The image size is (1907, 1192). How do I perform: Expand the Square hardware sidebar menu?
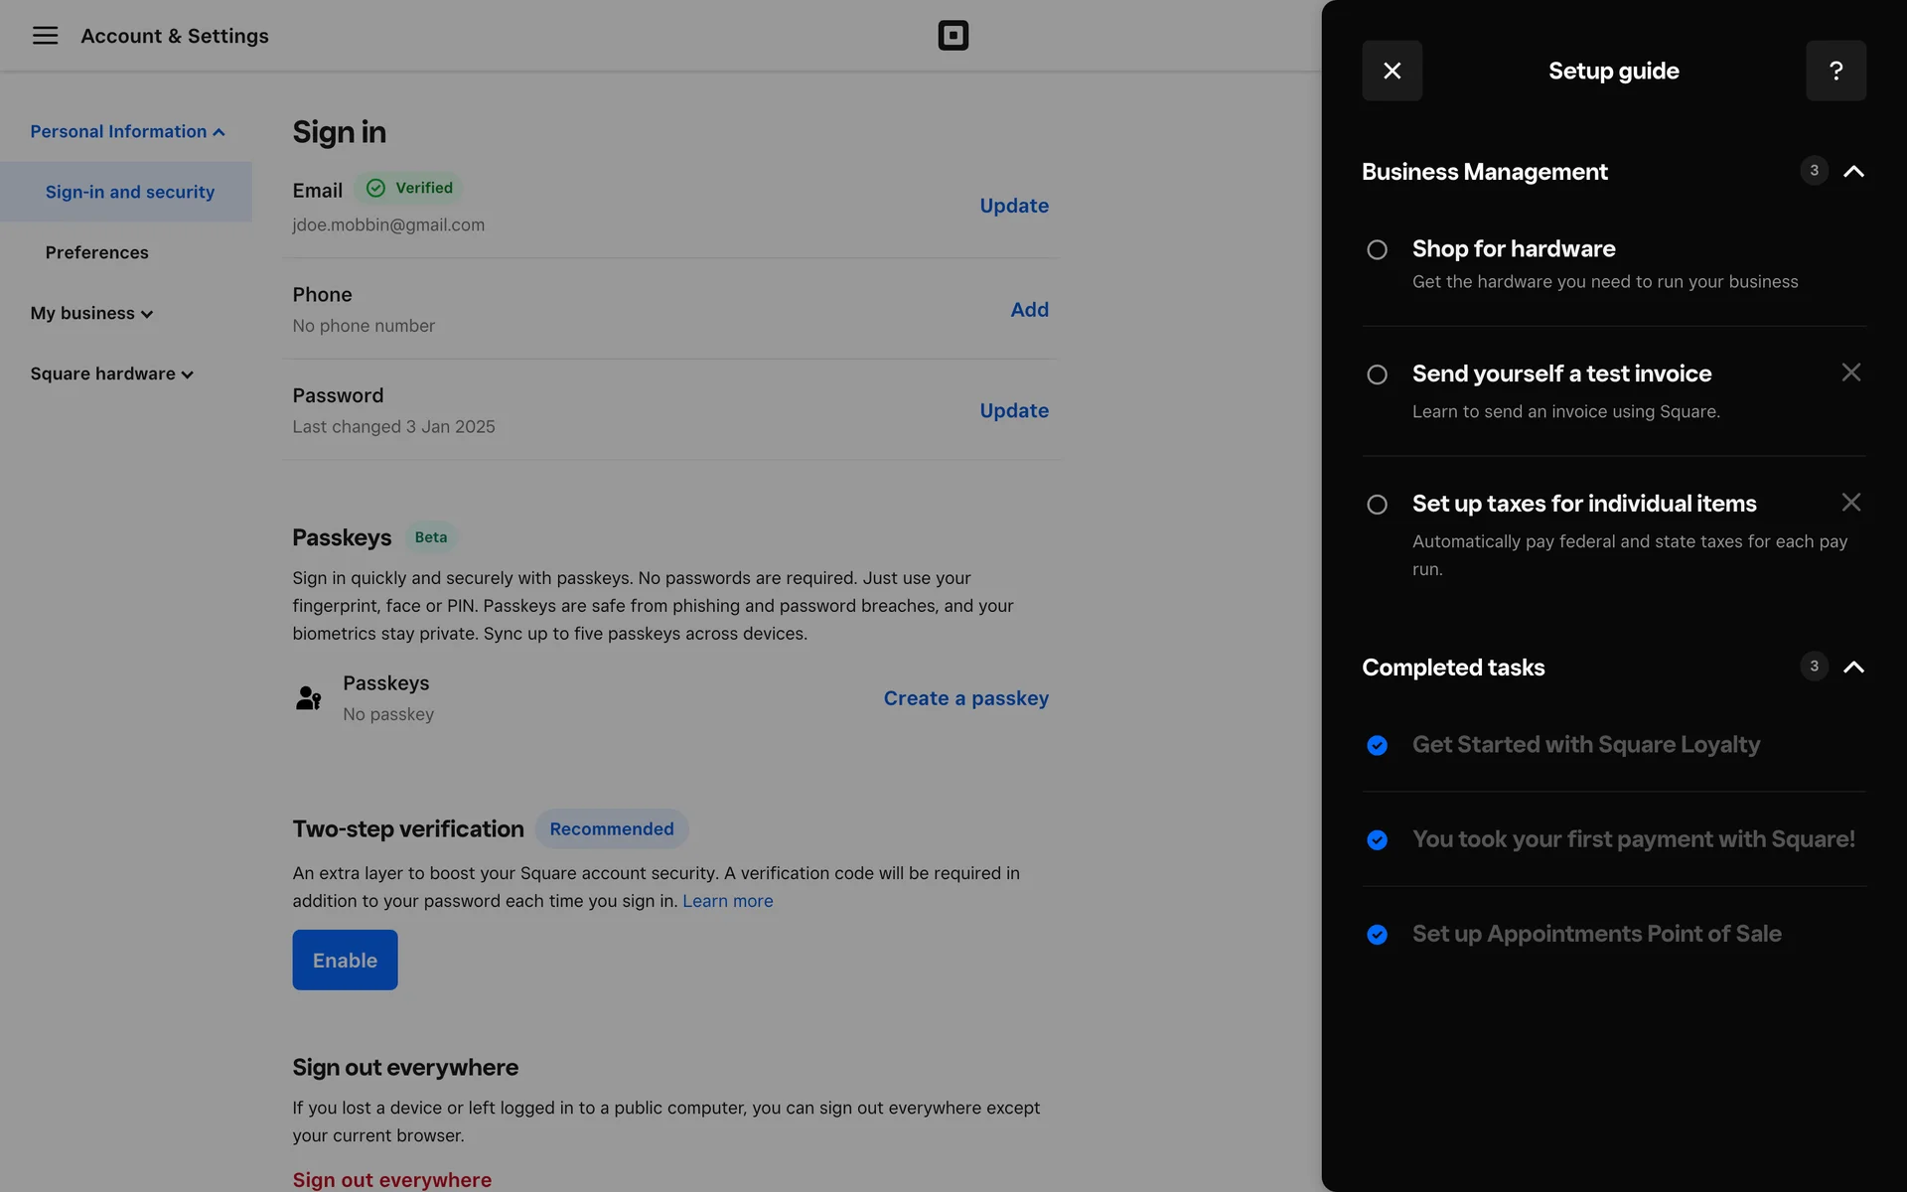pos(111,373)
